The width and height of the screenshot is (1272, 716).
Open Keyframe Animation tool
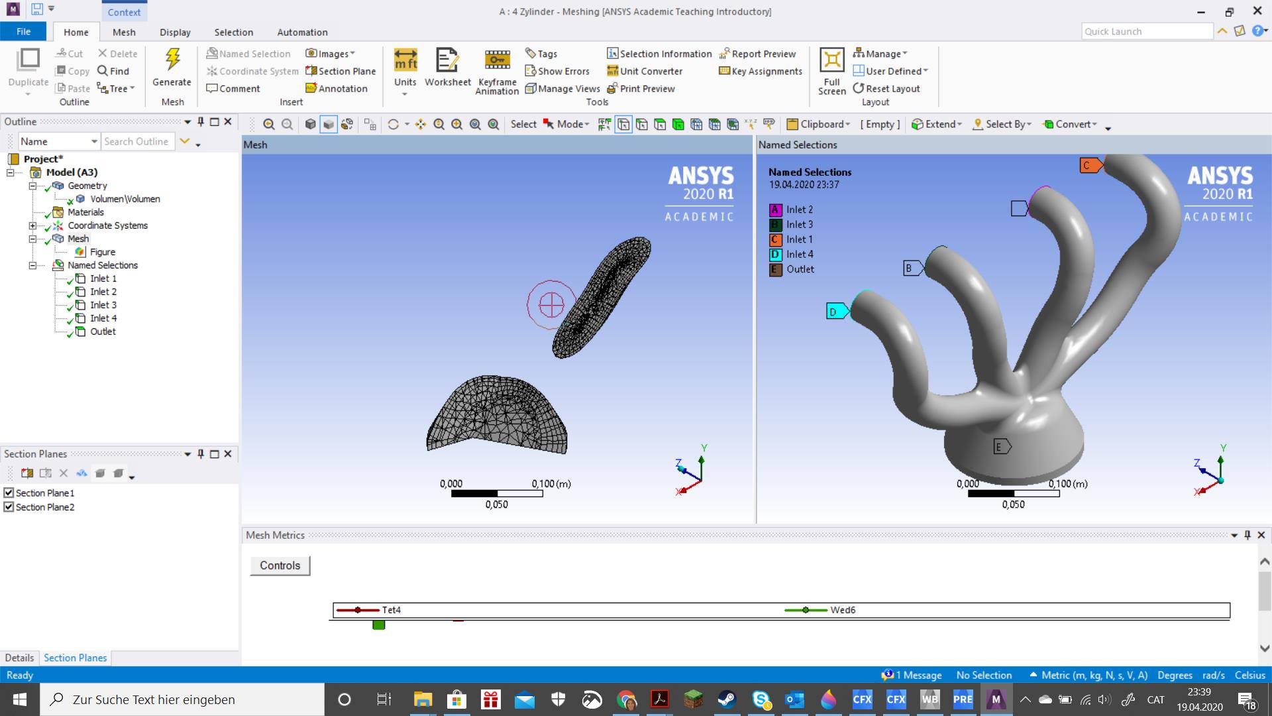pyautogui.click(x=497, y=60)
